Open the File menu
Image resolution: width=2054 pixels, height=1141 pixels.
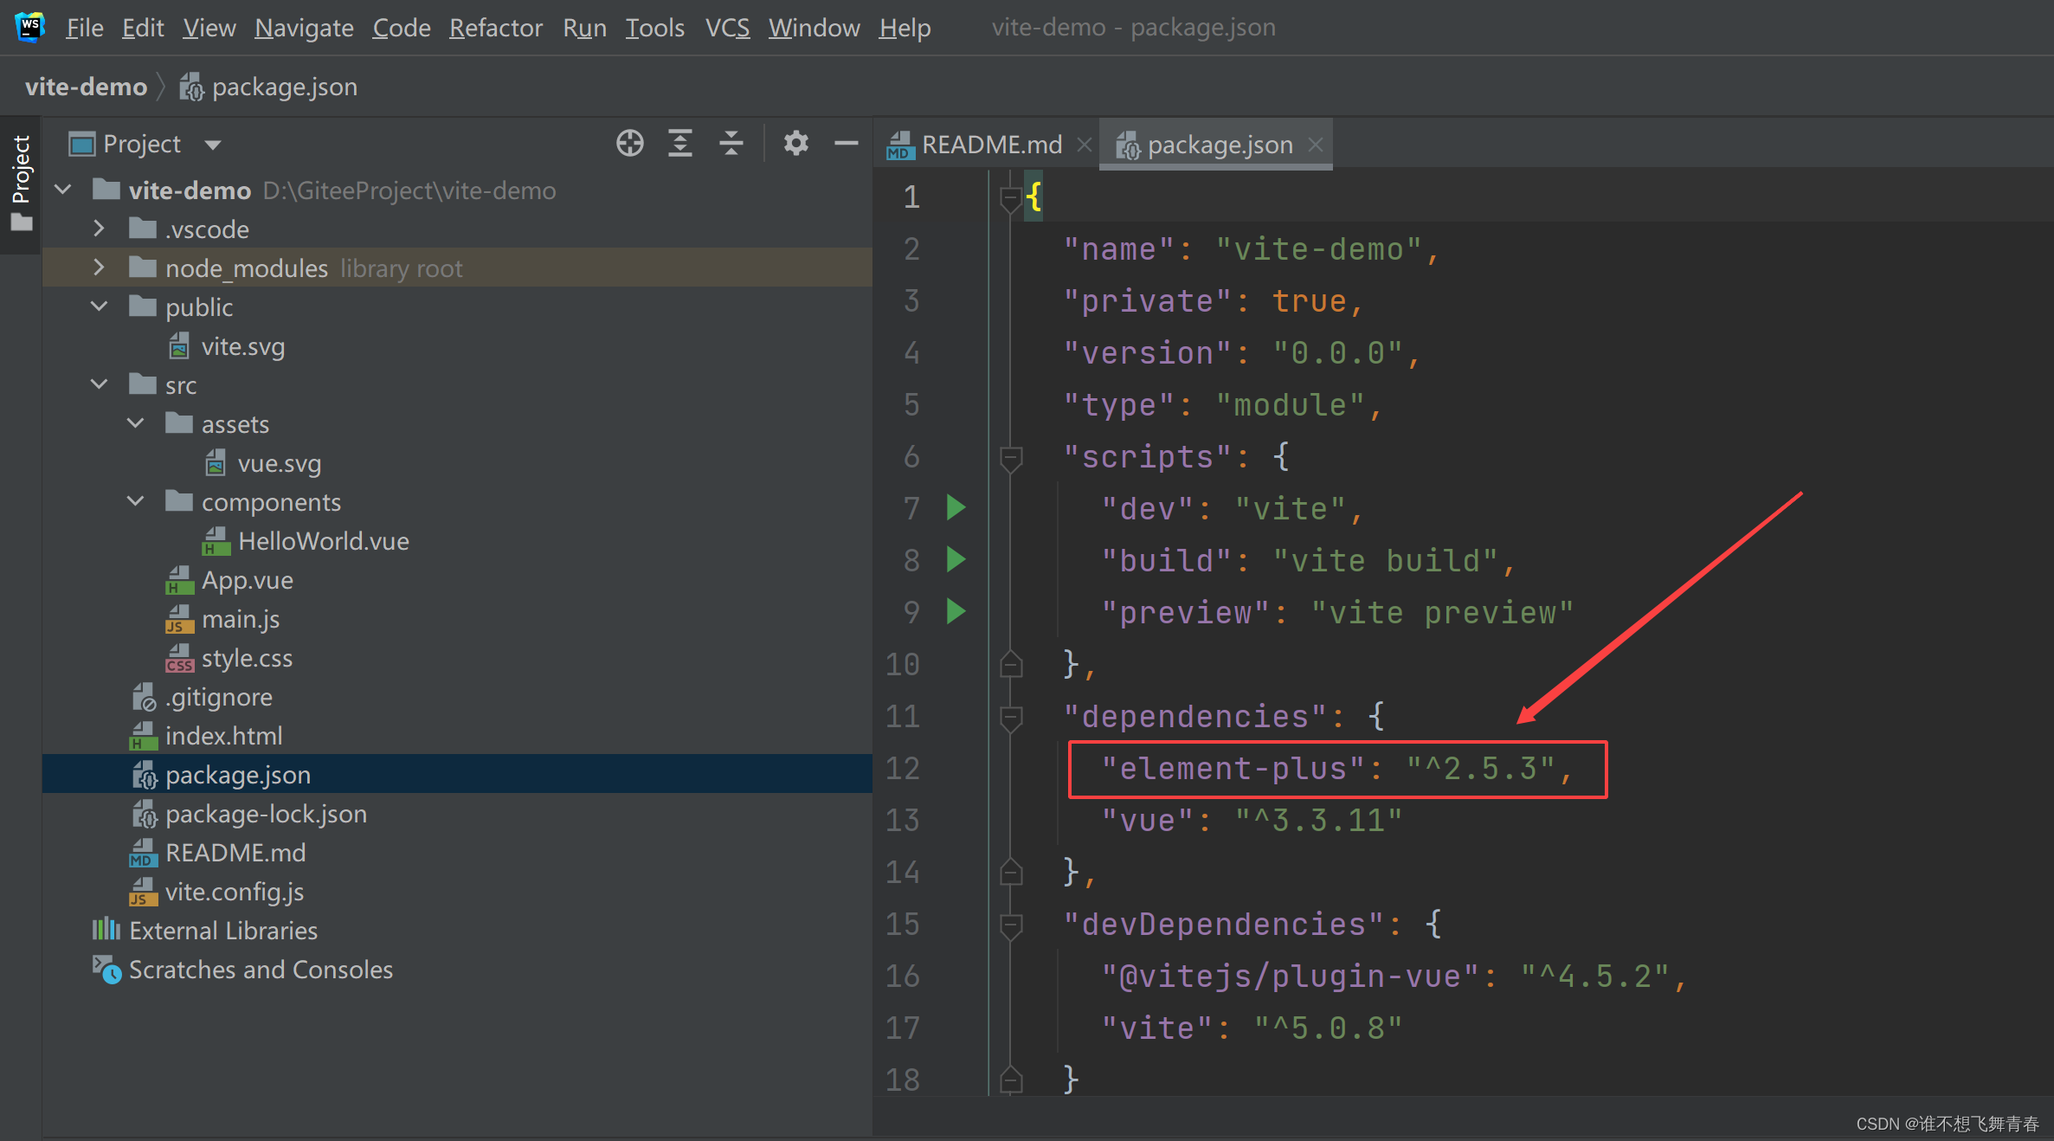(85, 28)
